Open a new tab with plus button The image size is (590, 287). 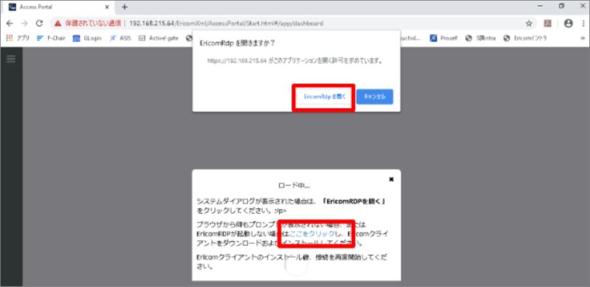click(x=125, y=7)
